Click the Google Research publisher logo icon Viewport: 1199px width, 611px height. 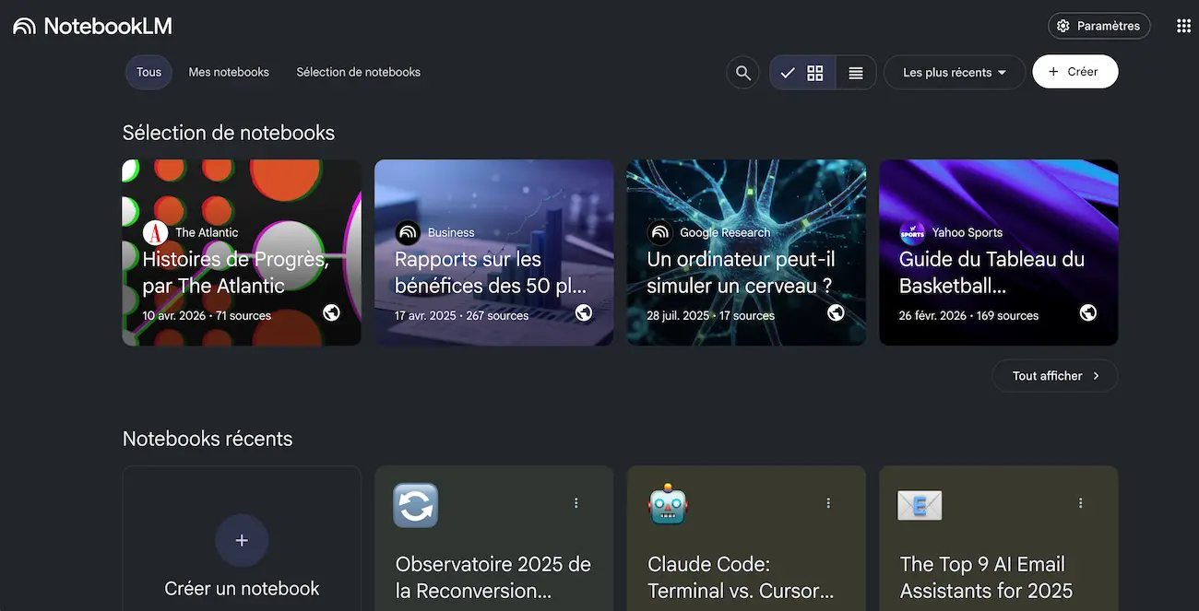[659, 232]
